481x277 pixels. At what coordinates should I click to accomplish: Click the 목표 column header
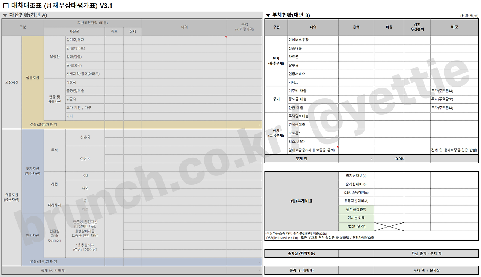pos(114,31)
